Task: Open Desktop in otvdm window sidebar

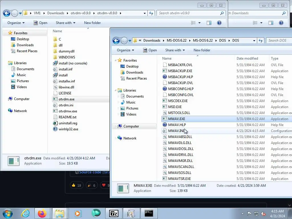Action: (x=23, y=39)
